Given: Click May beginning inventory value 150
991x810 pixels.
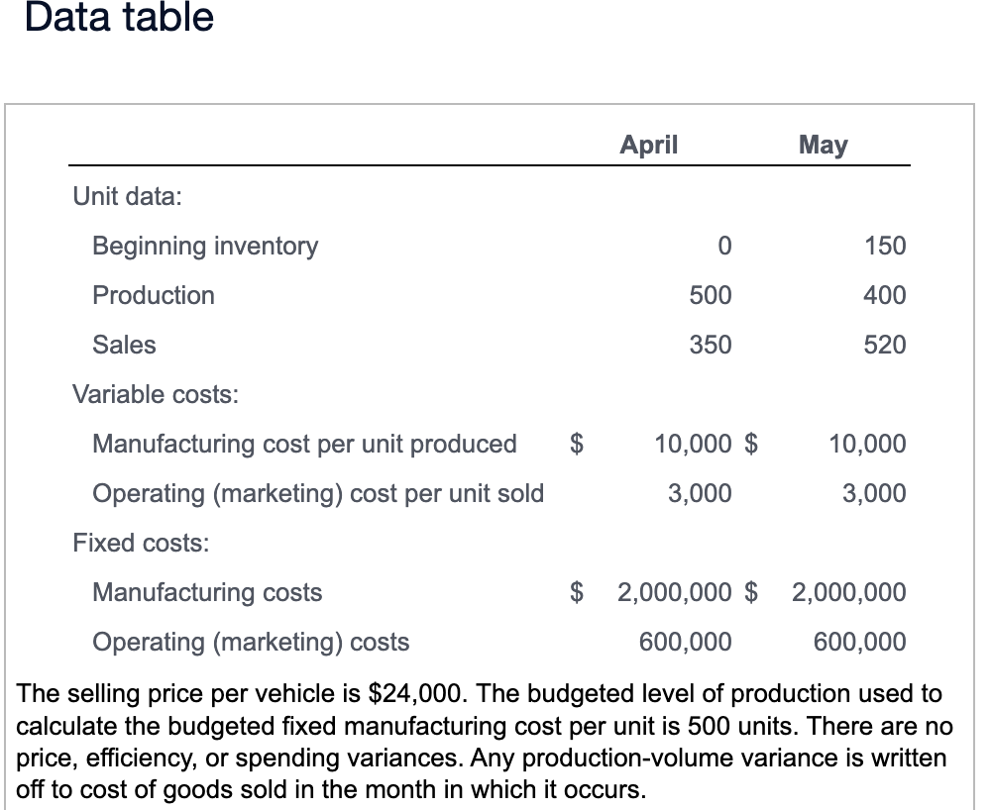Looking at the screenshot, I should [x=885, y=245].
